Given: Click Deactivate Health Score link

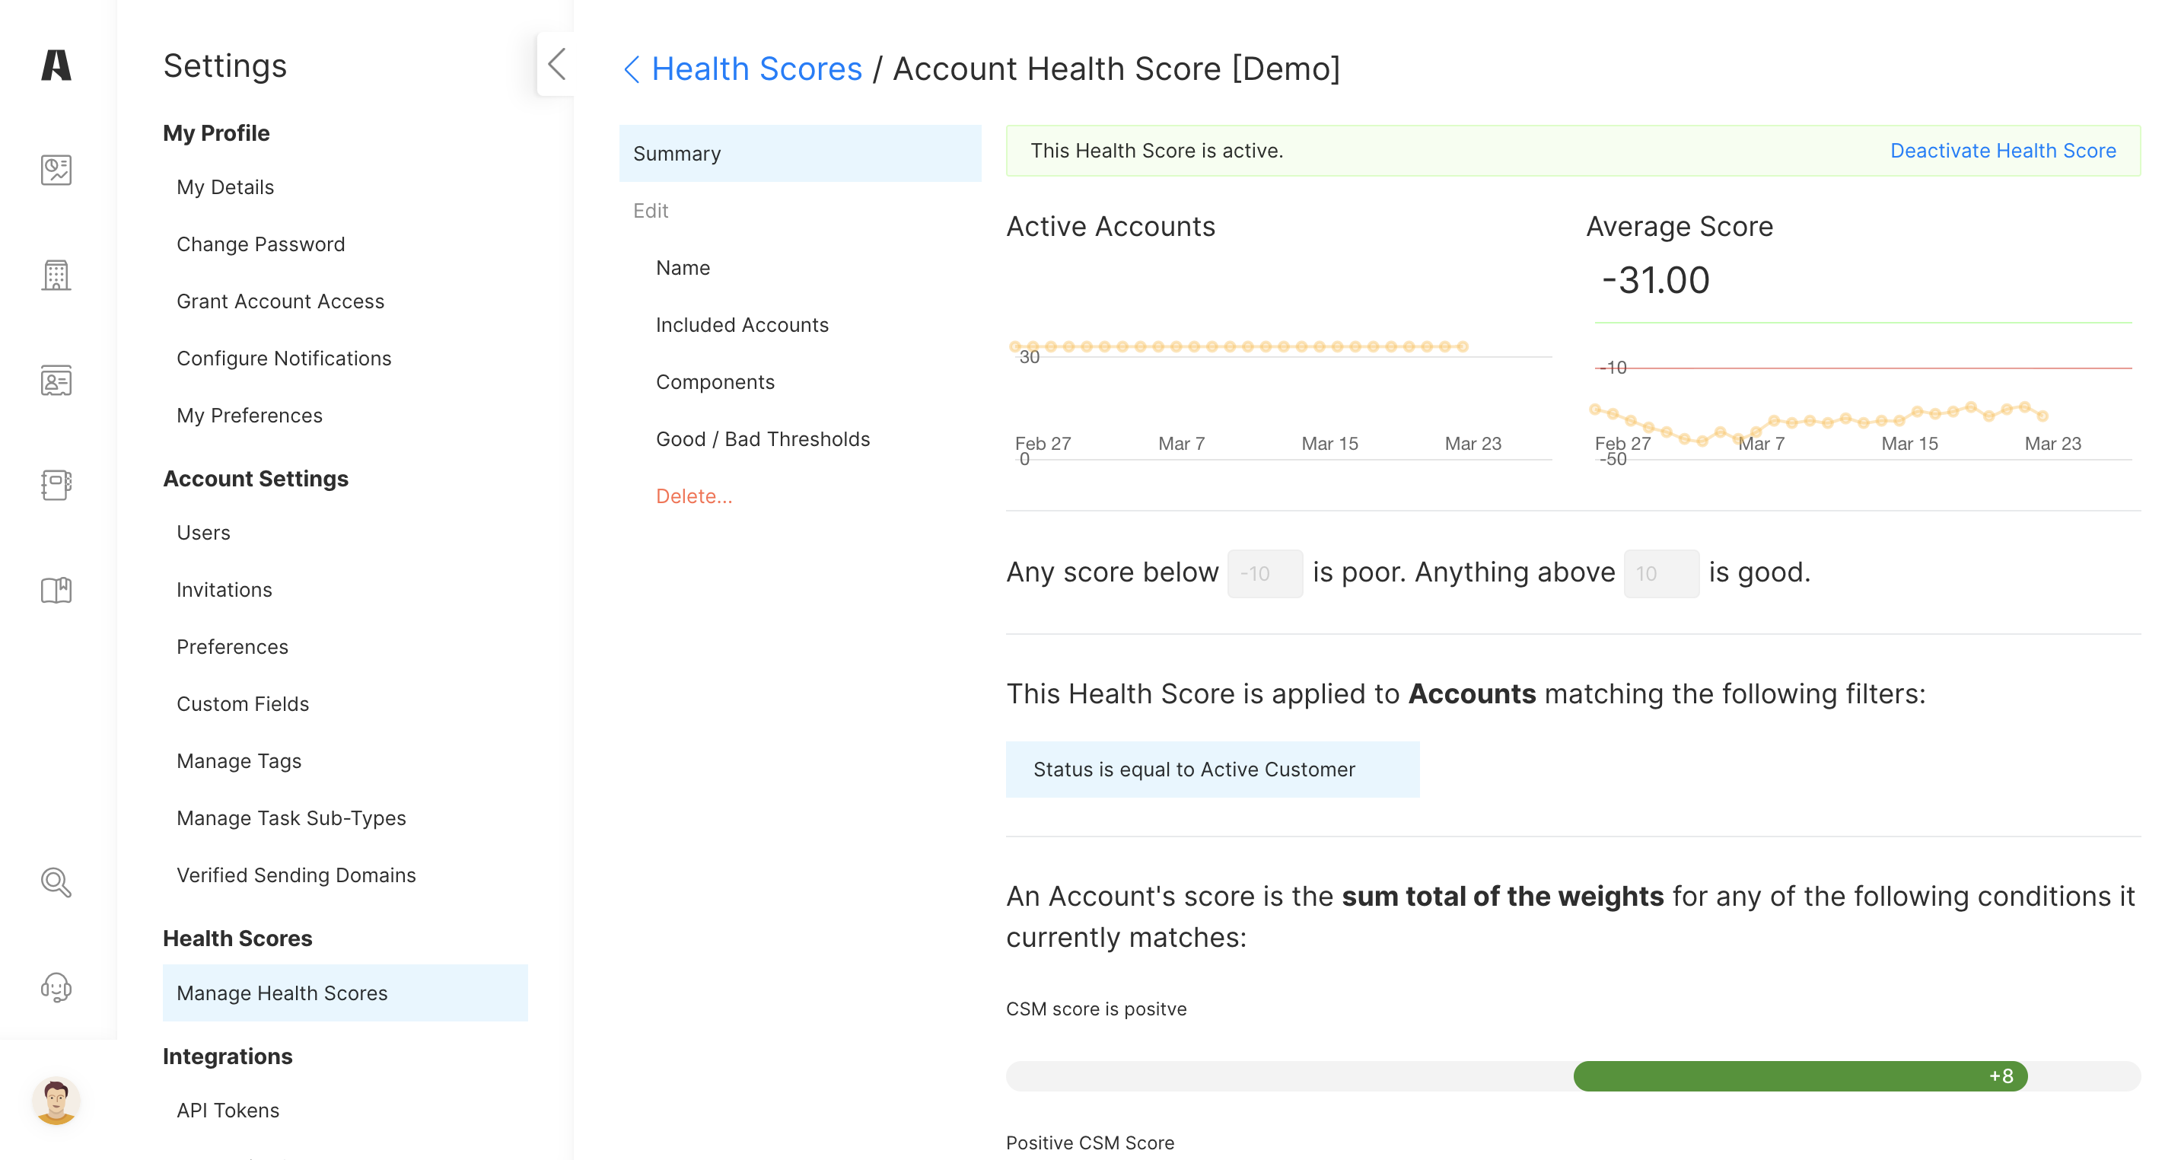Looking at the screenshot, I should [2002, 151].
